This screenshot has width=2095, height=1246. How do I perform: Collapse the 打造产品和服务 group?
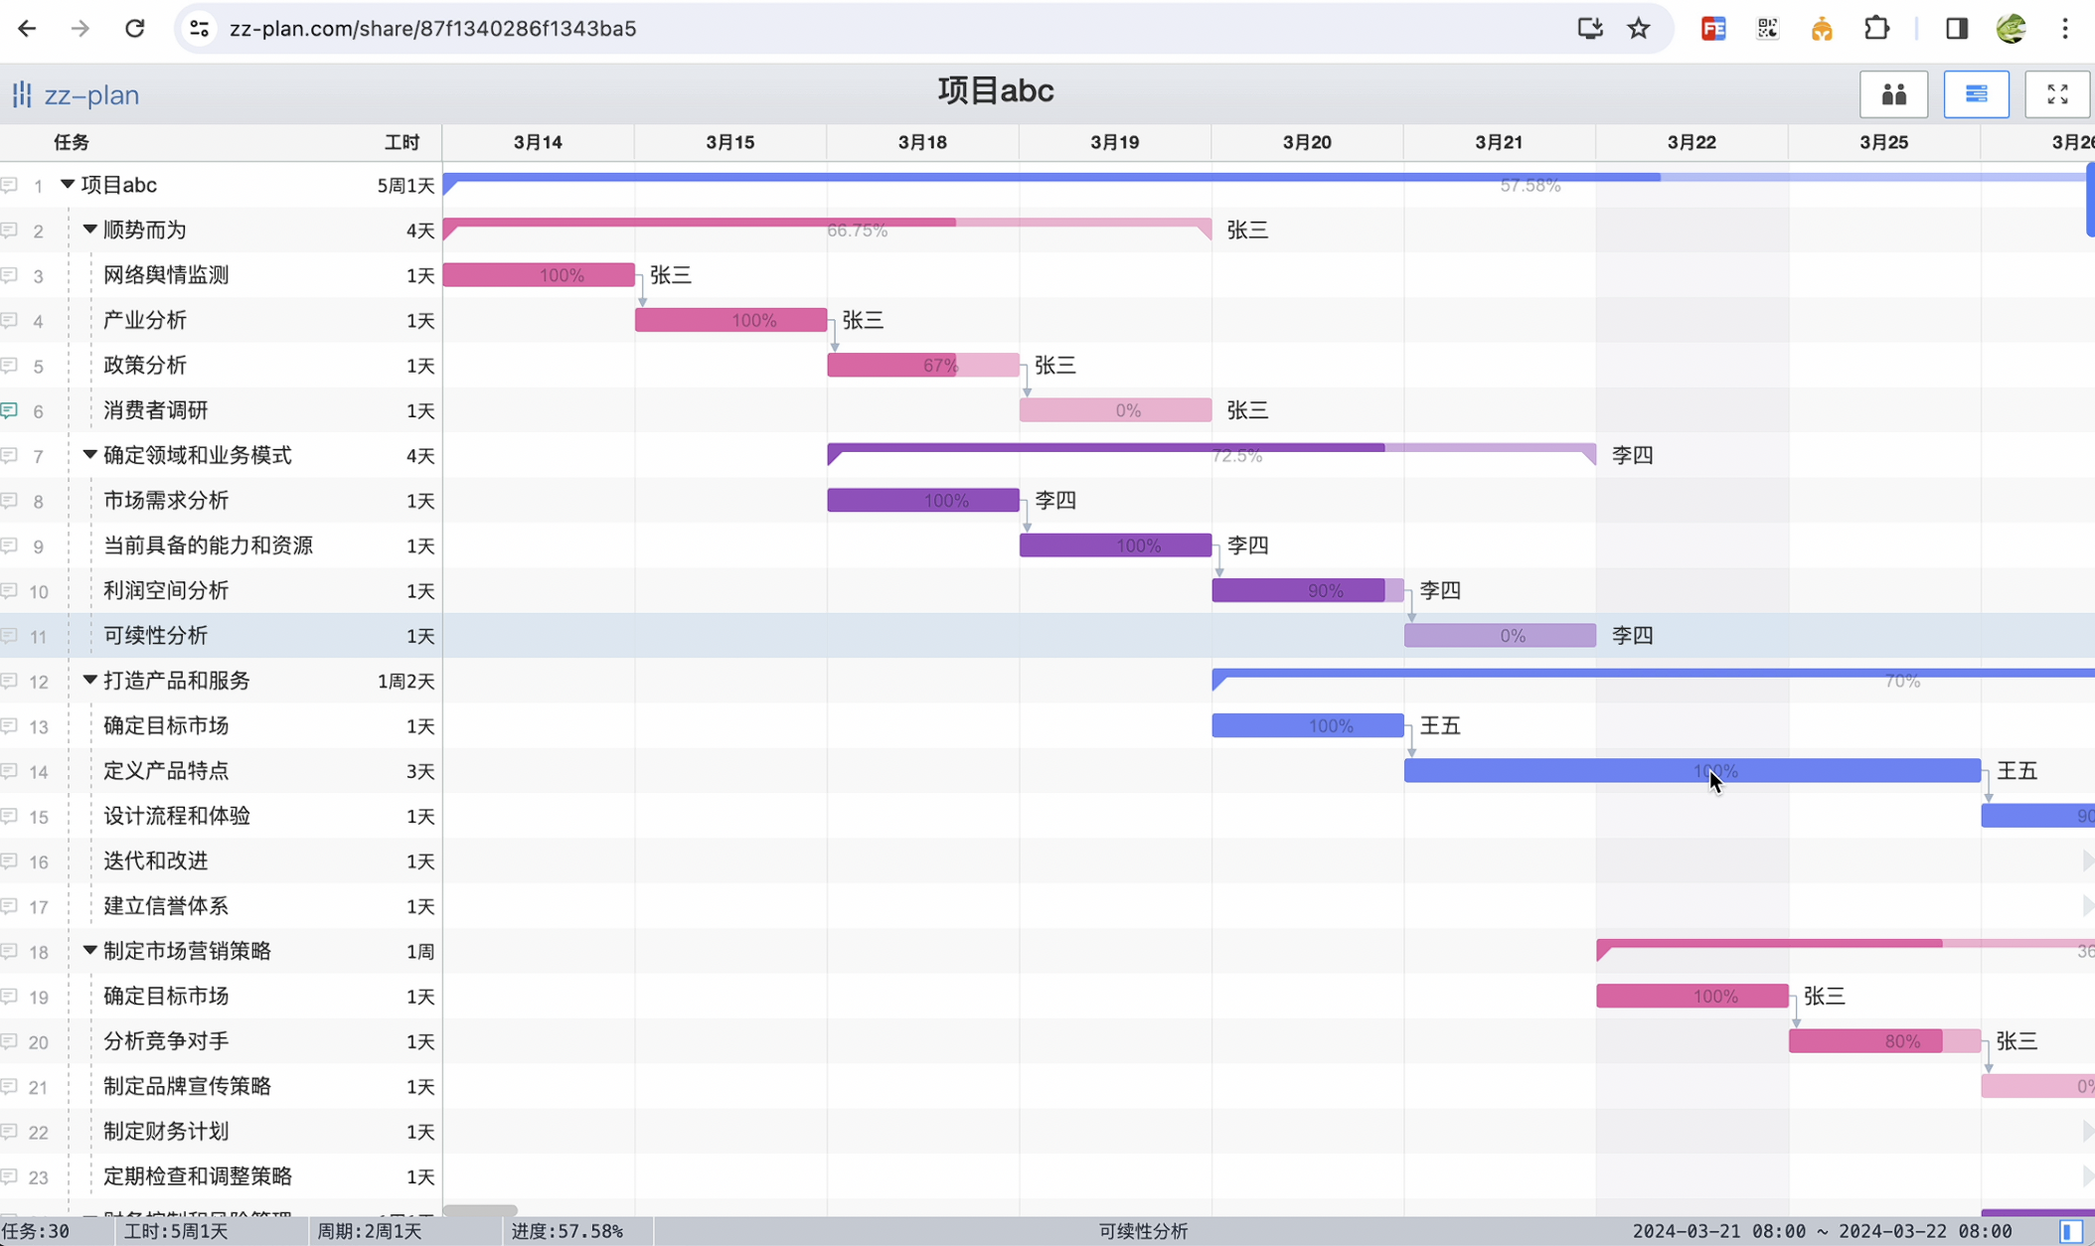[89, 681]
